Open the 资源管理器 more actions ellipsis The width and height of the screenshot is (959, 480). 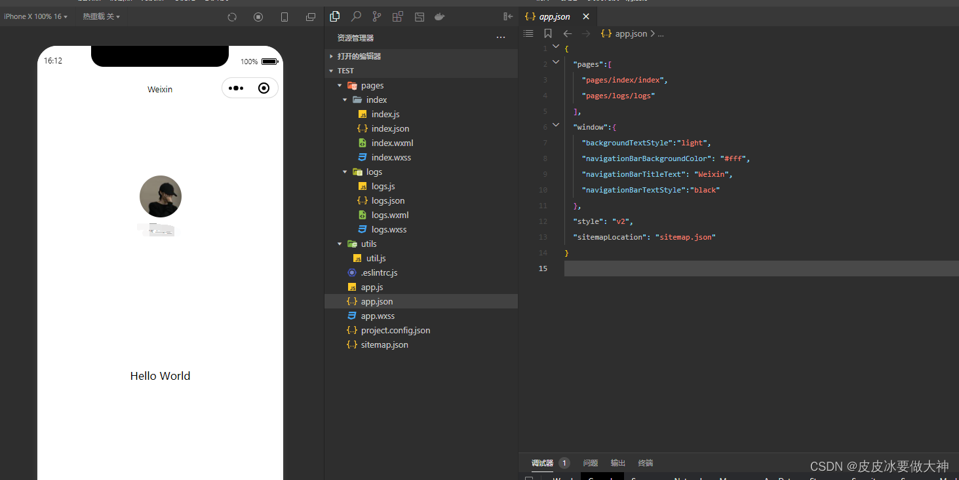pos(501,38)
